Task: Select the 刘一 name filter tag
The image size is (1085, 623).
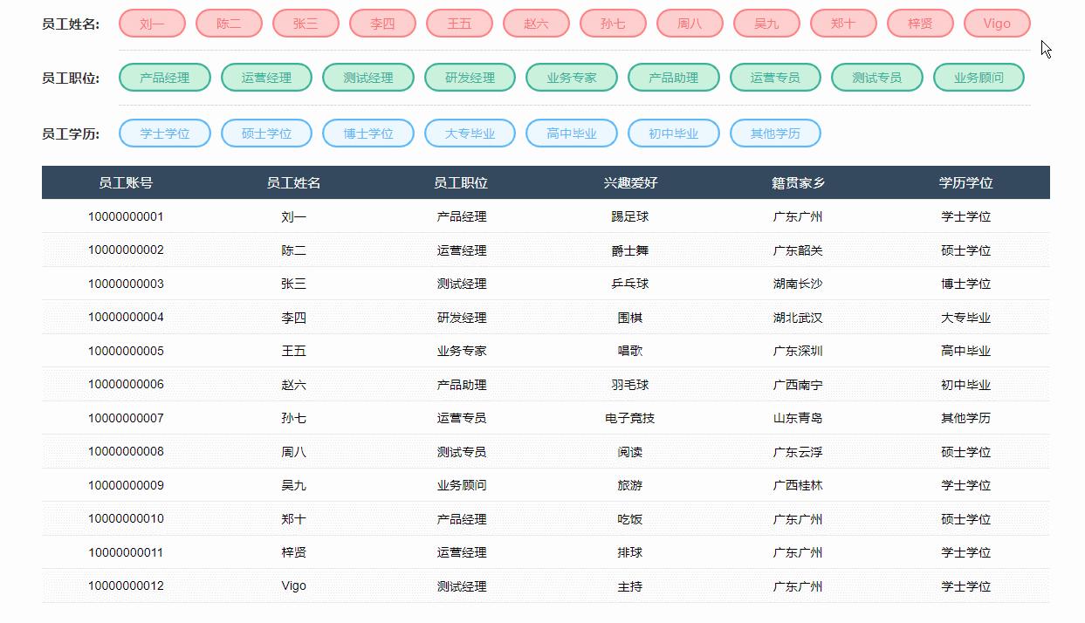Action: 151,24
